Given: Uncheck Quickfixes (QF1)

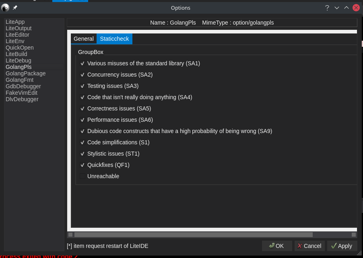Looking at the screenshot, I should coord(82,165).
